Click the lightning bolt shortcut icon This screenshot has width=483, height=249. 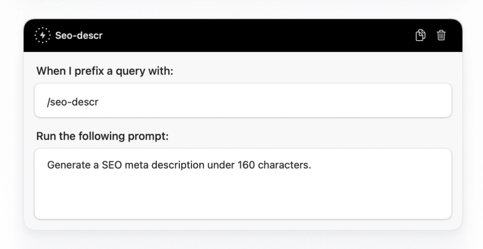pyautogui.click(x=42, y=36)
